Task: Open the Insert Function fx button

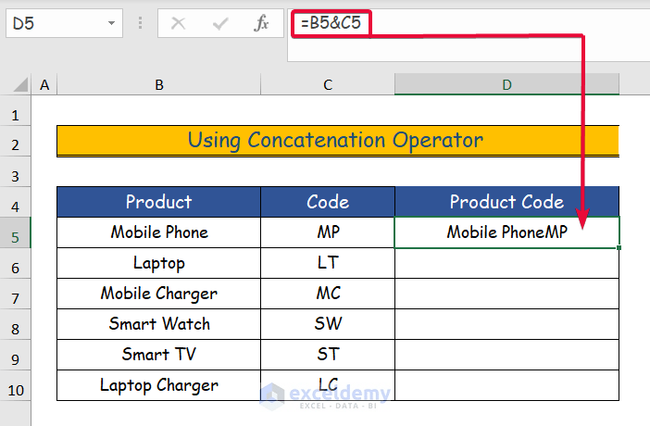Action: tap(261, 23)
